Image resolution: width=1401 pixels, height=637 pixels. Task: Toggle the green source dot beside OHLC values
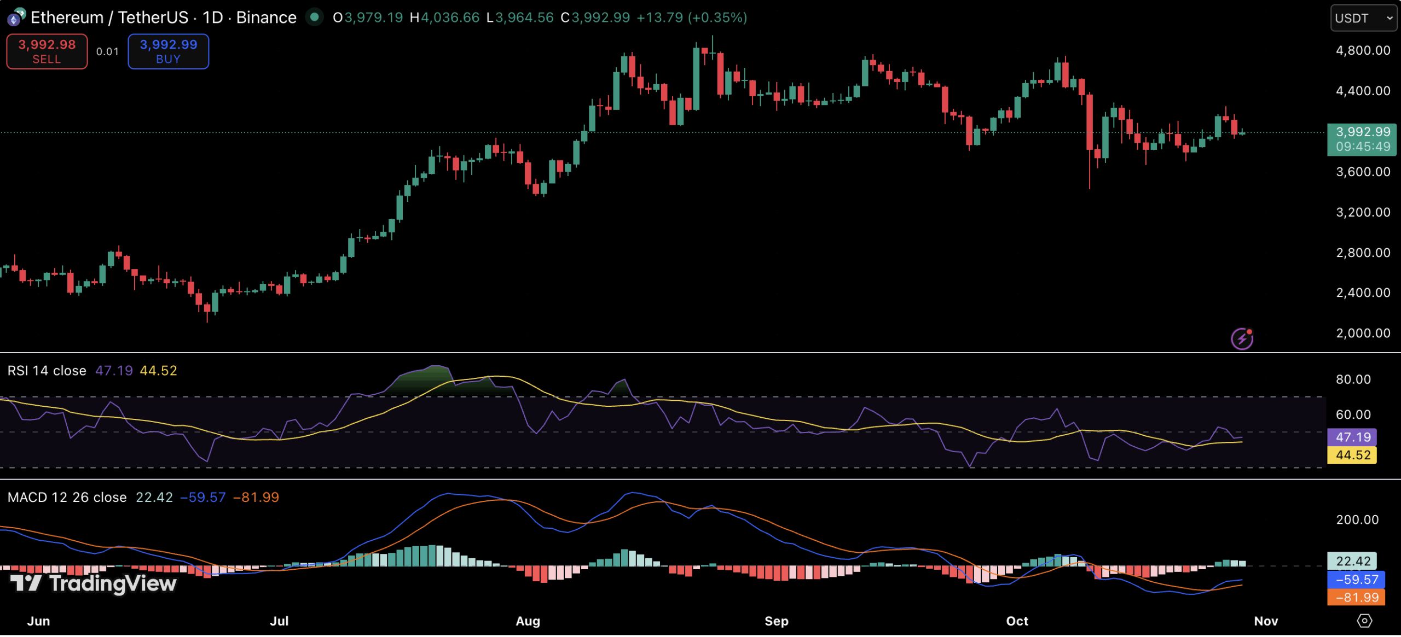(x=314, y=17)
